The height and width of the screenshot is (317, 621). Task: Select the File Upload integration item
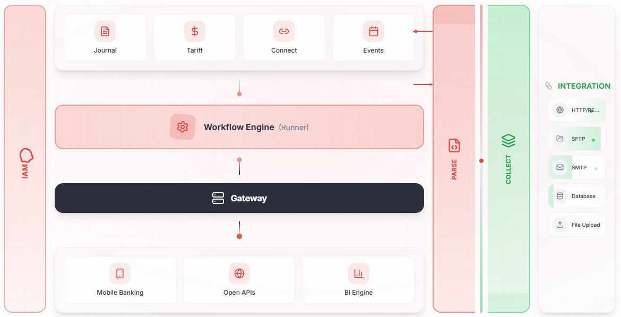(x=576, y=225)
